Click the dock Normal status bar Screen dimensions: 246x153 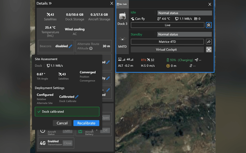pos(184,13)
